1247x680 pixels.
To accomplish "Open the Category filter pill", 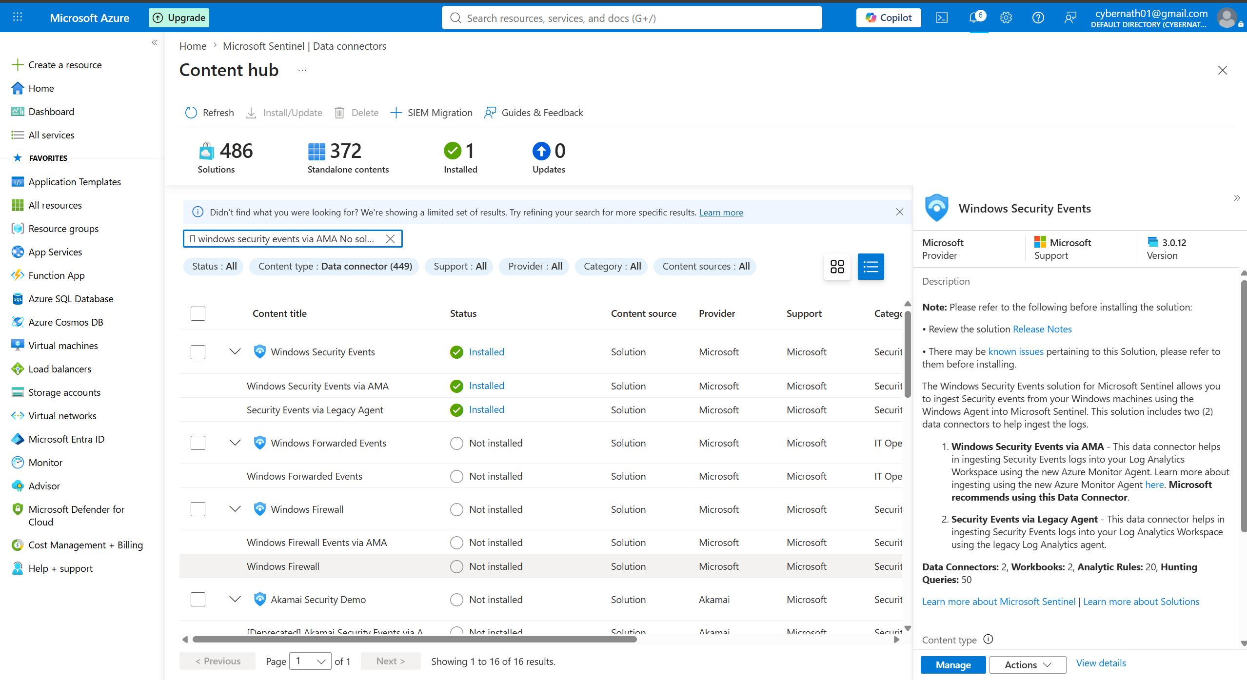I will 612,267.
